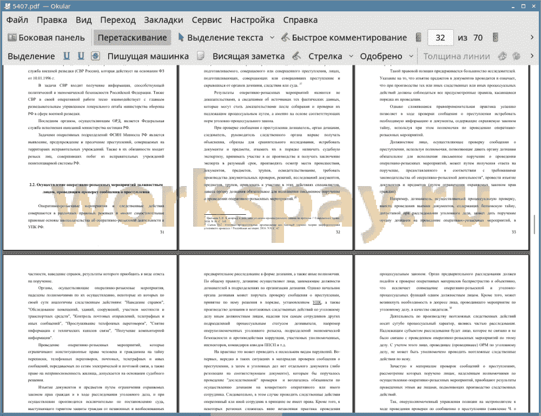Select the Одобрено stamp tool
Viewport: 541px width, 416px height.
(x=381, y=56)
